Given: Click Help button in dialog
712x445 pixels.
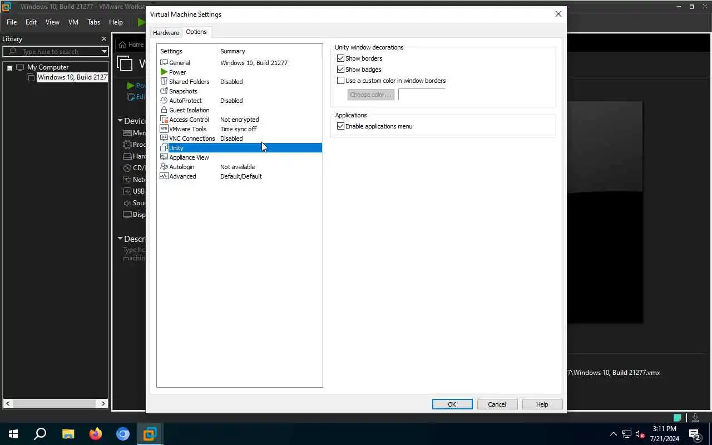Looking at the screenshot, I should click(542, 404).
